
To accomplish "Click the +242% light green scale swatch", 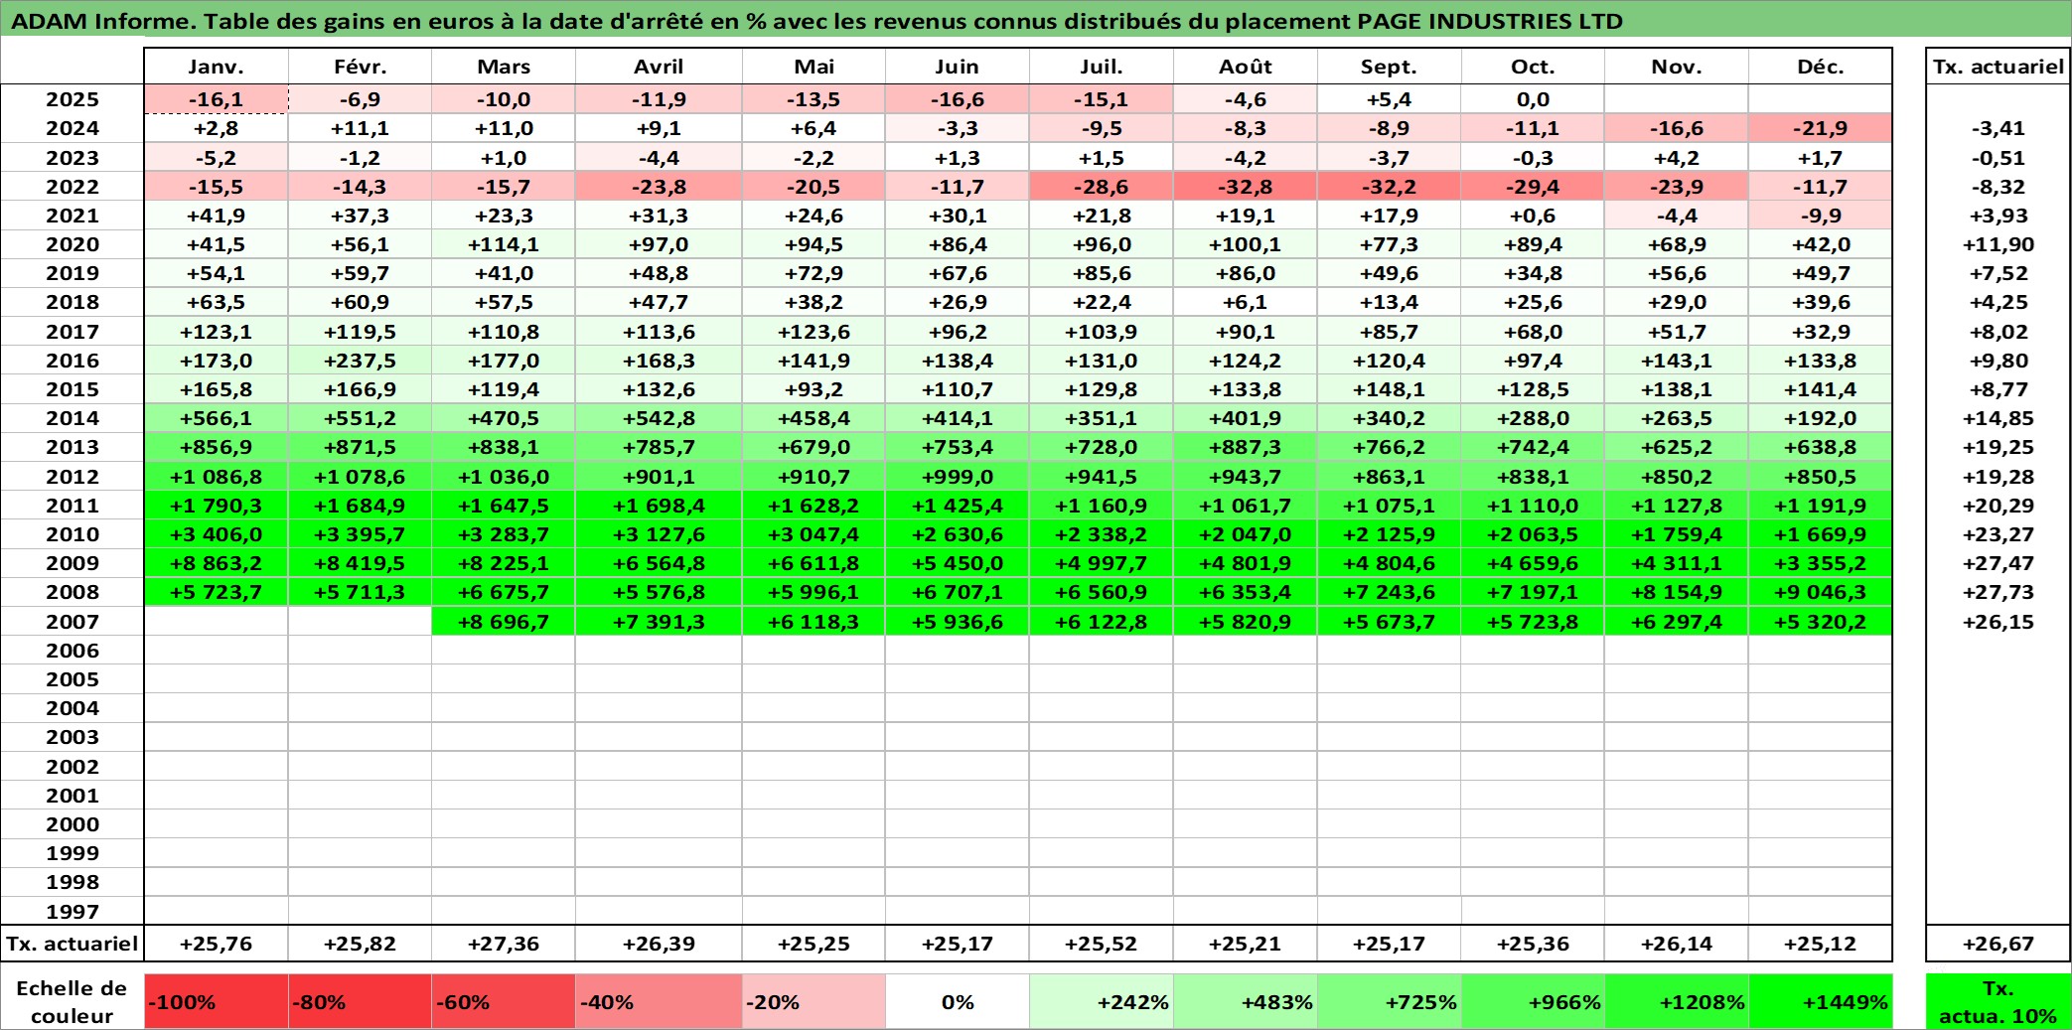I will coord(1101,1001).
